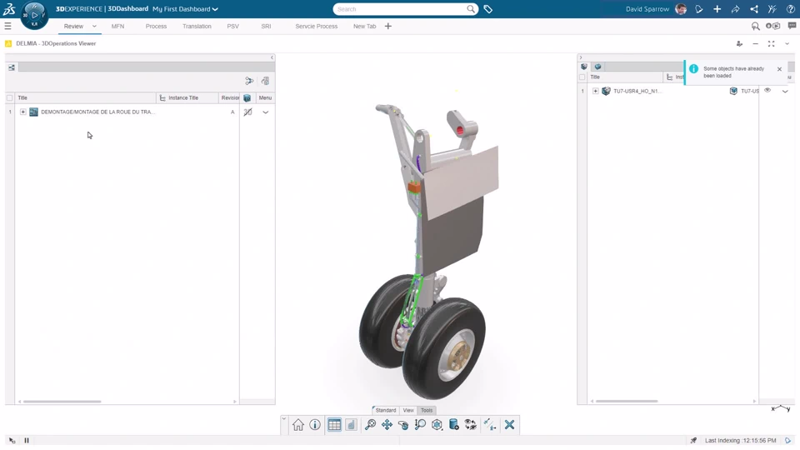800x450 pixels.
Task: Click the clipboard icon in the left panel
Action: point(265,81)
